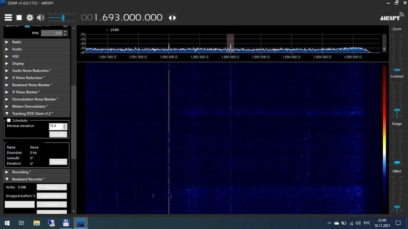Open the computer monitor app on taskbar
Viewport: 408px width, 229px height.
click(x=51, y=223)
